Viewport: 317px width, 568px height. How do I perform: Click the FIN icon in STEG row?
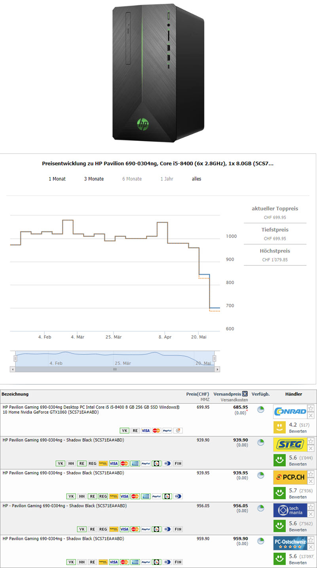point(178,463)
